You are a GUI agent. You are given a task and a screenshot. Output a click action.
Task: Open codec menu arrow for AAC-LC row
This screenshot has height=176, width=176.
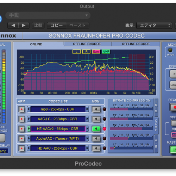point(29,119)
